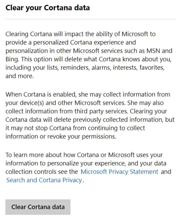Viewport: 182px width, 220px height.
Task: Click the text 'and more.'
Action: coord(19,76)
